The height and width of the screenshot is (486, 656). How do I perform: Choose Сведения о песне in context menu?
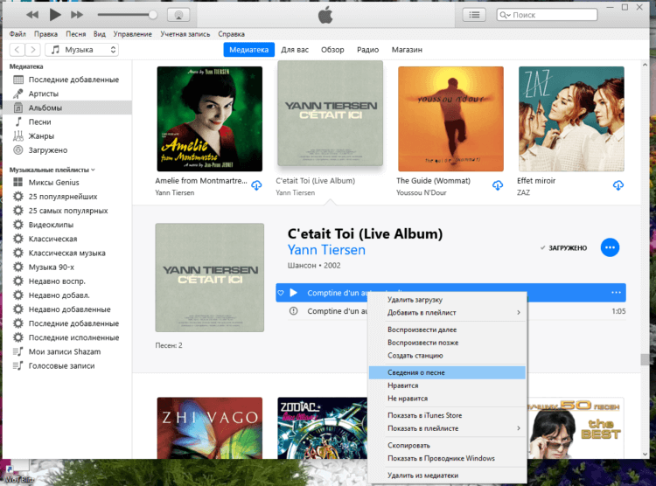[x=447, y=372]
